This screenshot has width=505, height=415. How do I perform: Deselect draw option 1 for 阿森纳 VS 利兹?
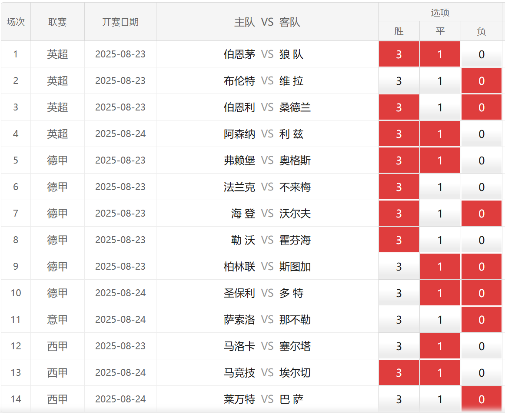pyautogui.click(x=440, y=134)
